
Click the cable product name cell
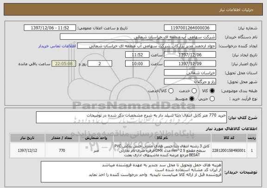[162, 151]
